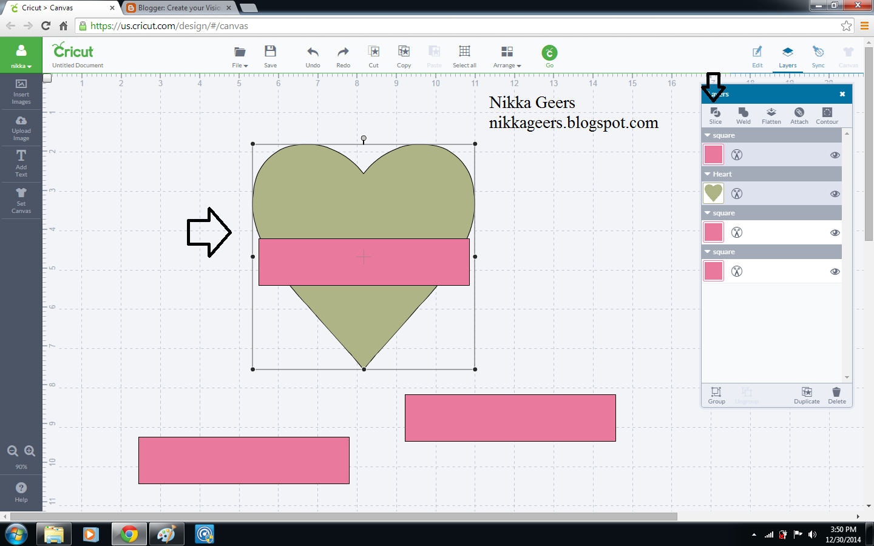
Task: Open the Contour tool
Action: [827, 115]
